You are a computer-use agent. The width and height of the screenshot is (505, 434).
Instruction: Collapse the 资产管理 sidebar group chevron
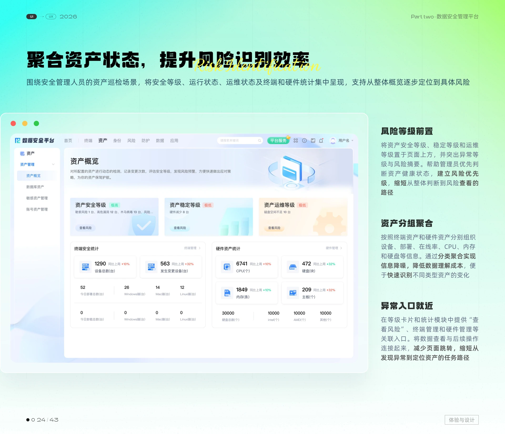pyautogui.click(x=53, y=164)
